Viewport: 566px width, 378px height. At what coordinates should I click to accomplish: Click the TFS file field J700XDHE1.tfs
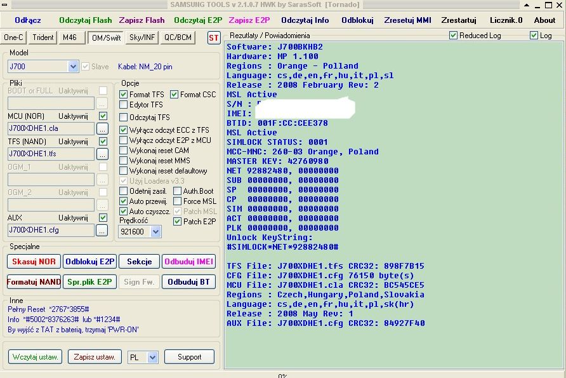(x=51, y=154)
